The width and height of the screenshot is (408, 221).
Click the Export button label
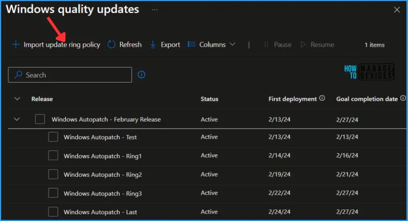click(171, 45)
